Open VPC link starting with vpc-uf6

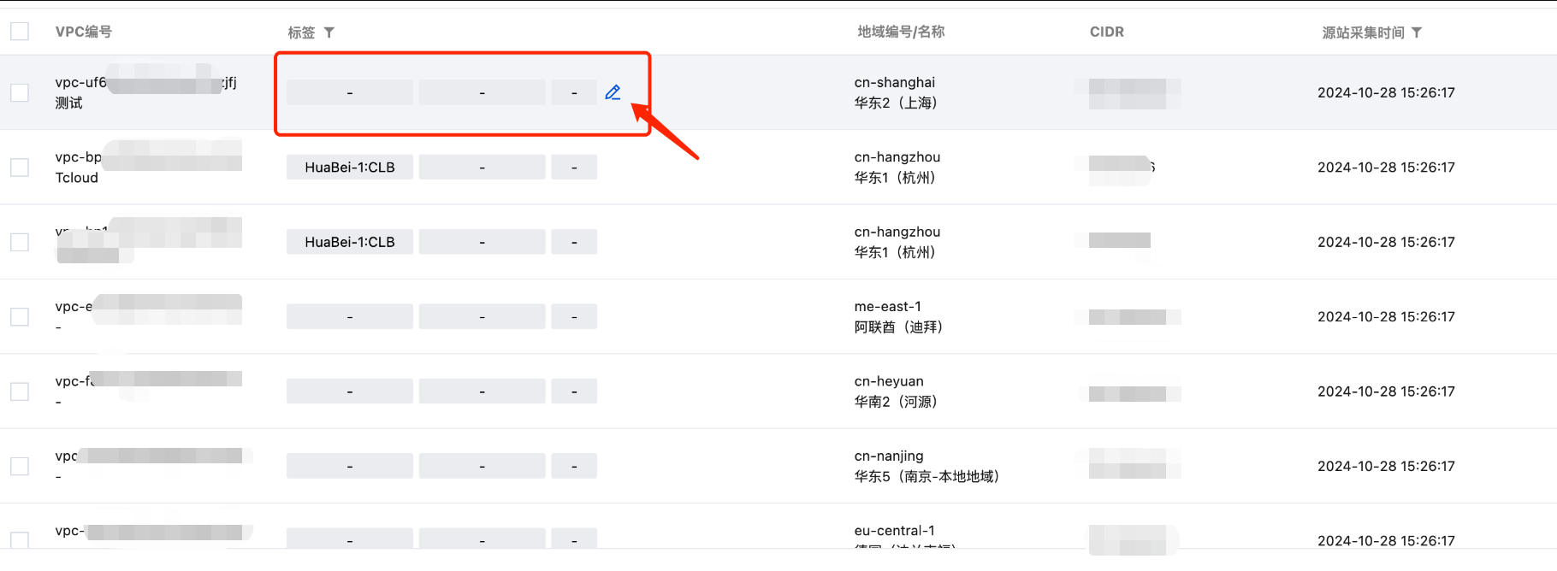(145, 82)
